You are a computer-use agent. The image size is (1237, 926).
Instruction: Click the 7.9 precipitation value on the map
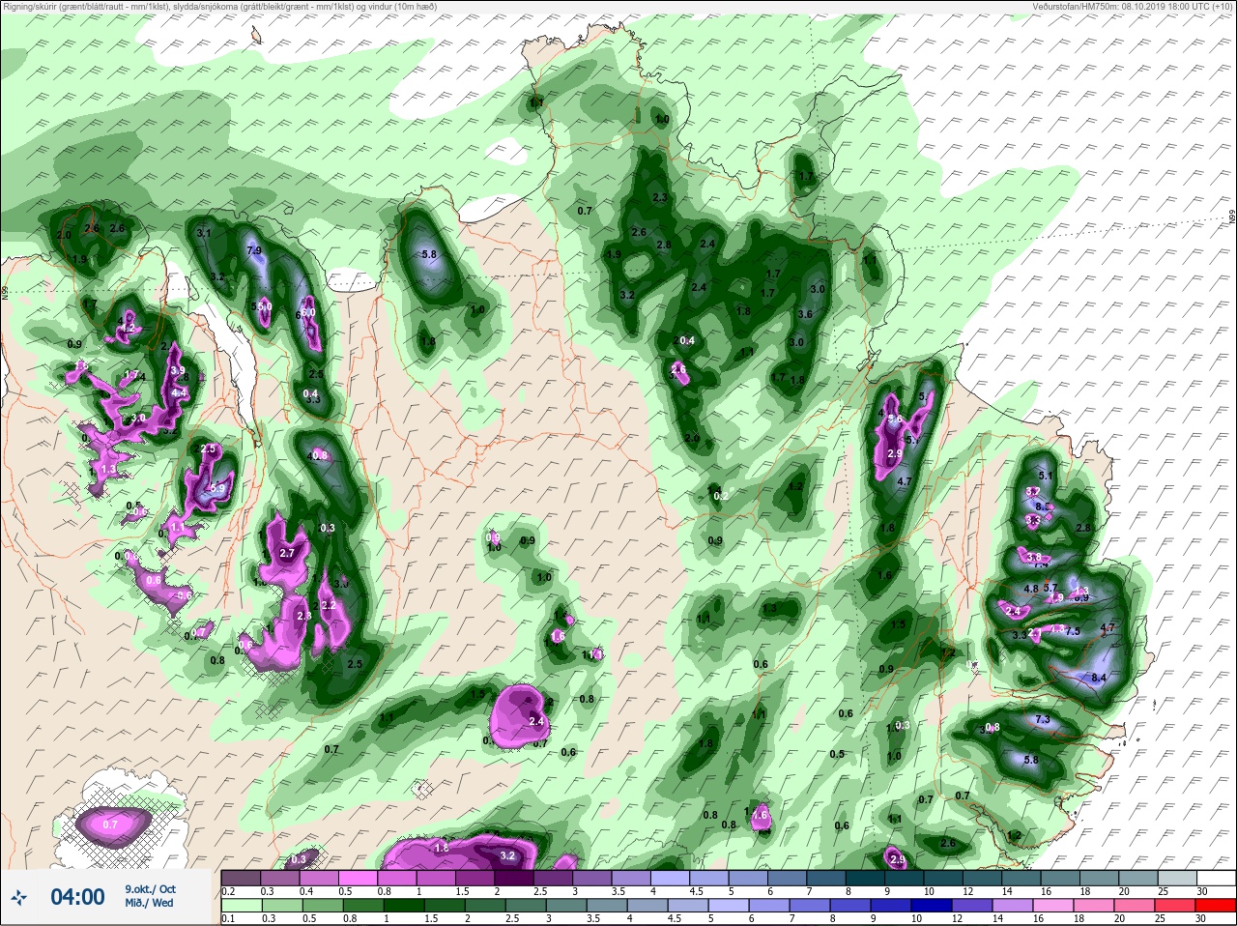(255, 250)
